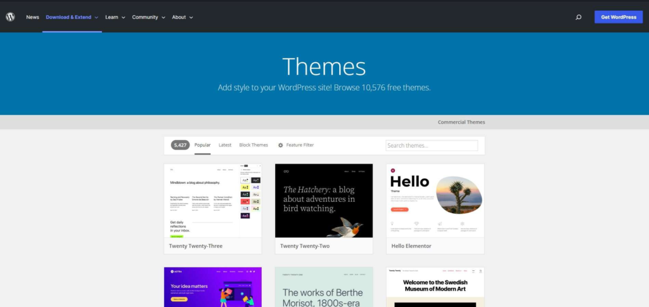Viewport: 649px width, 307px height.
Task: Expand the Community dropdown chevron
Action: coord(163,17)
